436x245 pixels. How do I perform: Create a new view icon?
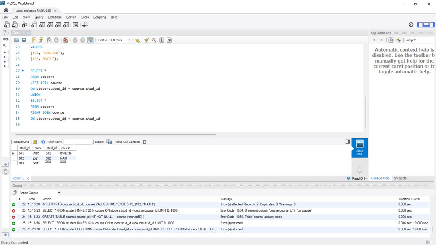50,25
